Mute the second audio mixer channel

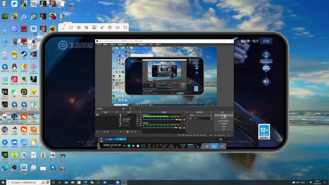[181, 127]
